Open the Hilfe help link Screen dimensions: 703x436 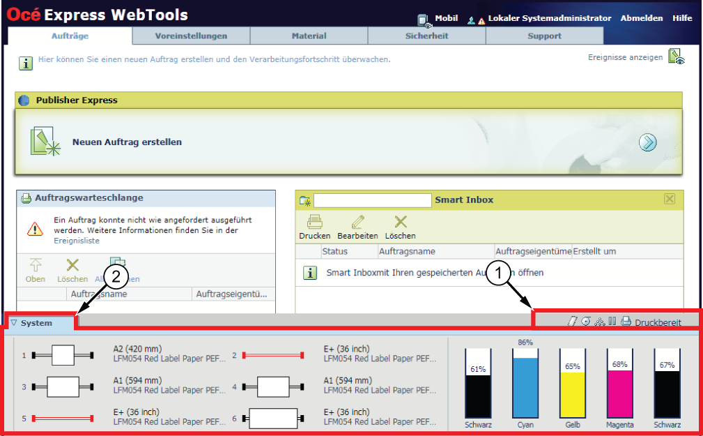[x=682, y=18]
